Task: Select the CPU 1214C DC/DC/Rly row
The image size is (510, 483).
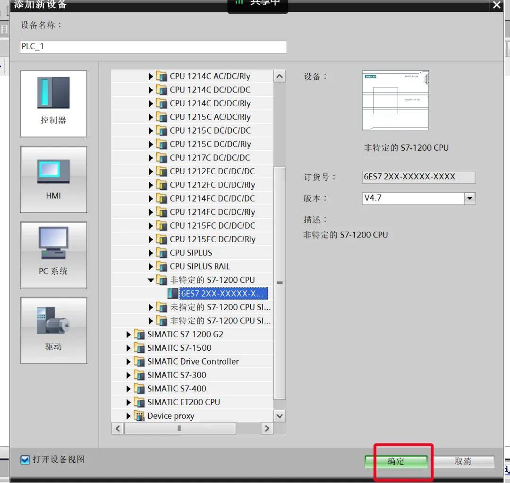Action: [192, 103]
